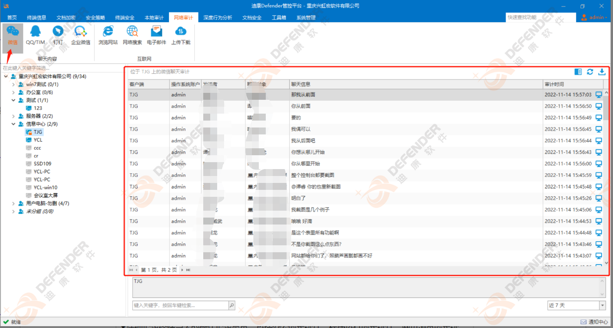
Task: Click monitor icon in row 整个控制台都要截图
Action: pyautogui.click(x=599, y=175)
